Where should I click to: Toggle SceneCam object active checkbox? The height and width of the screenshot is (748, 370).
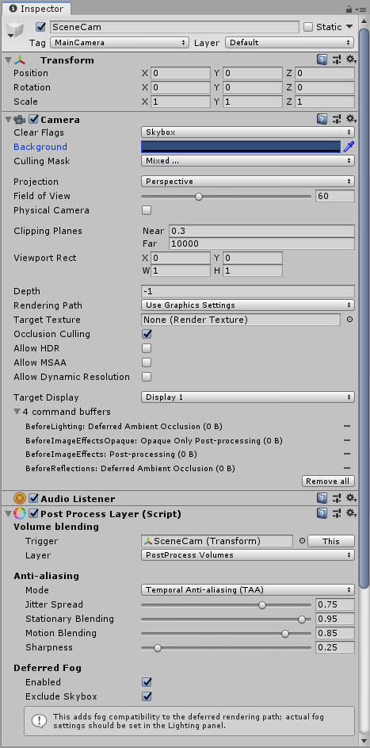tap(41, 27)
